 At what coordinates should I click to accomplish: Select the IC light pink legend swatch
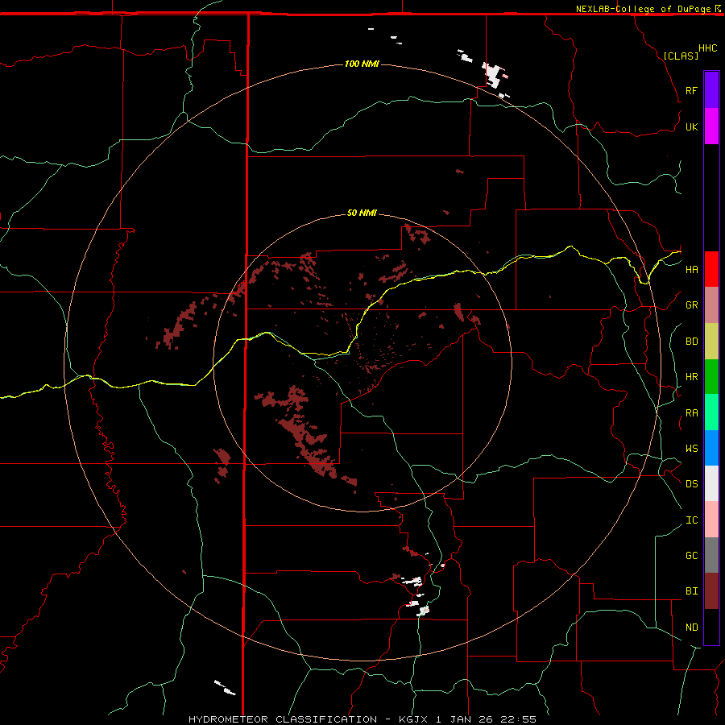tap(711, 520)
